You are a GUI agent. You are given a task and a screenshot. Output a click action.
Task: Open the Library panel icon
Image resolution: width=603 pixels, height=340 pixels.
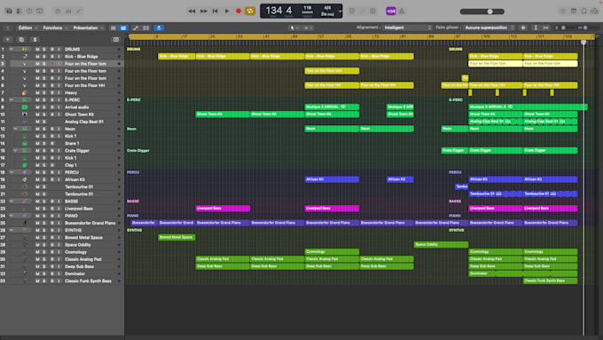pos(9,12)
